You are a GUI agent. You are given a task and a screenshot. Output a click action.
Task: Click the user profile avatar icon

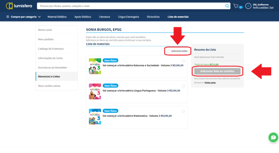(x=248, y=6)
